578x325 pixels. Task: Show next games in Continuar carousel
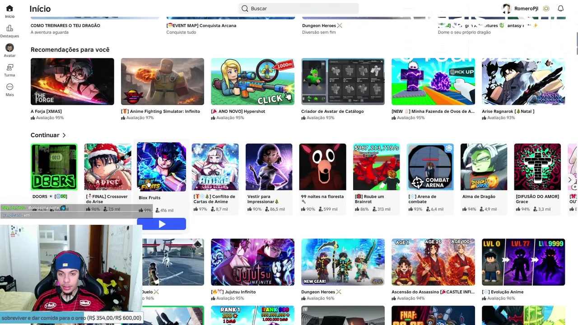tap(569, 180)
